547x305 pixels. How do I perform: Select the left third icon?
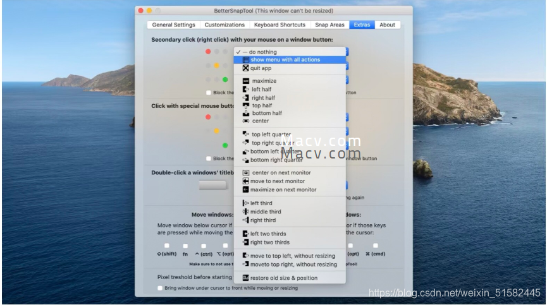tap(246, 203)
